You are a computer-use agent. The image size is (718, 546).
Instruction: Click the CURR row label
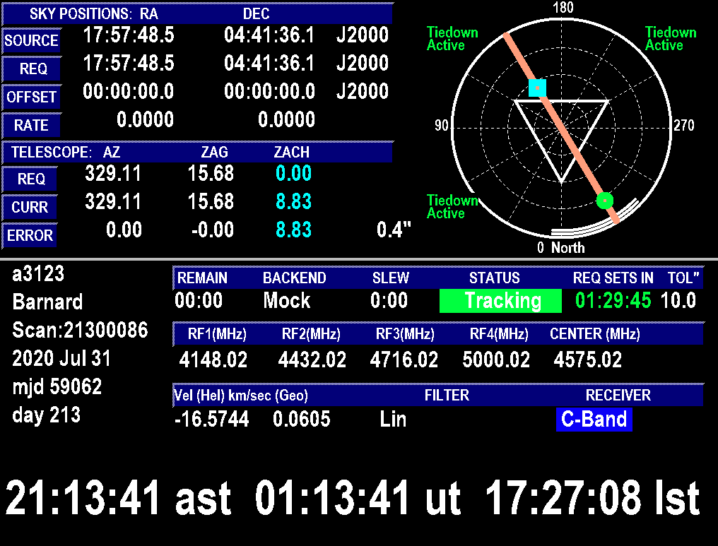point(30,208)
